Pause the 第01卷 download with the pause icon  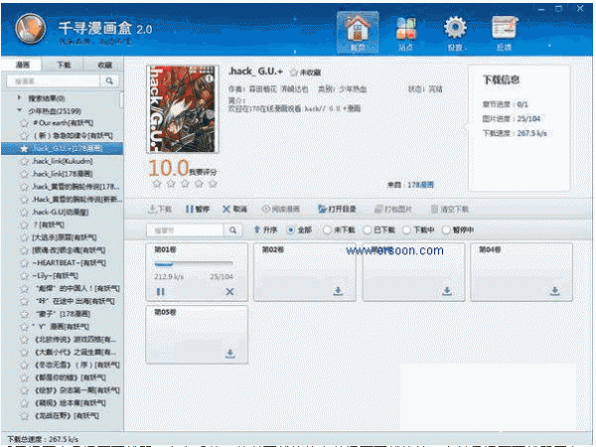pos(161,291)
